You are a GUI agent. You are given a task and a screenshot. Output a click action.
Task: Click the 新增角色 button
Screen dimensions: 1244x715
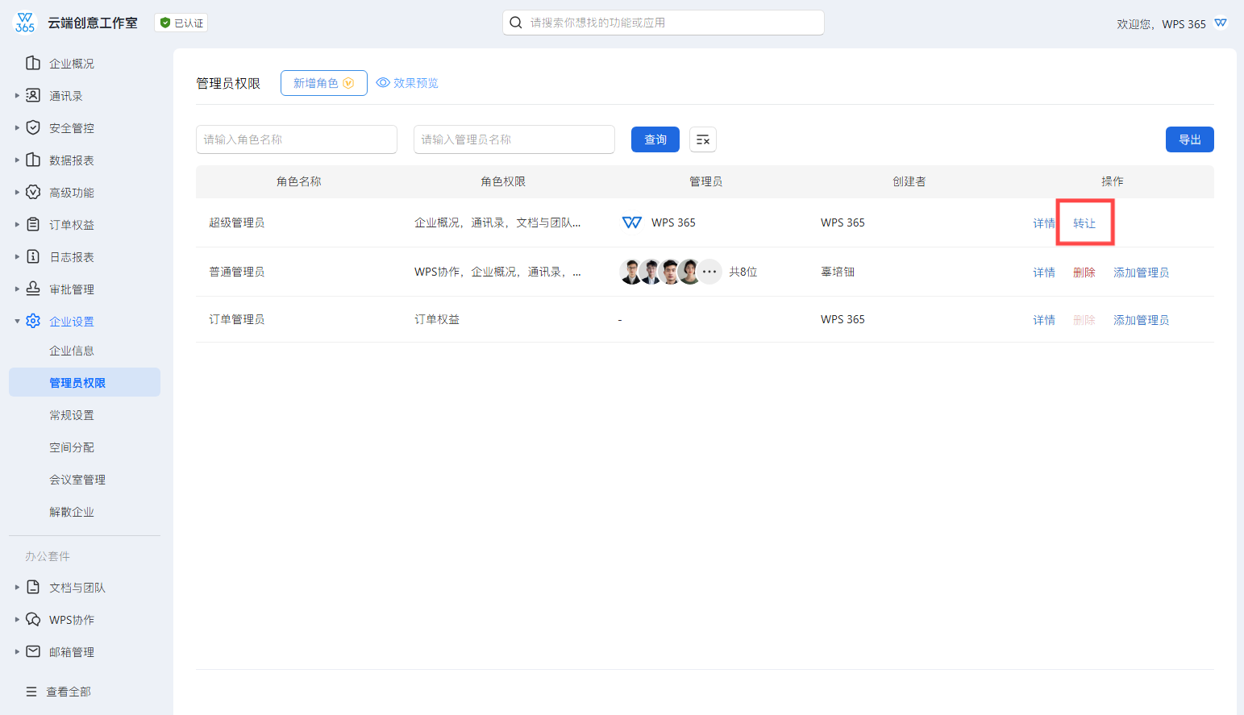323,83
